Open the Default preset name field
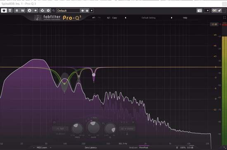 tap(68, 11)
